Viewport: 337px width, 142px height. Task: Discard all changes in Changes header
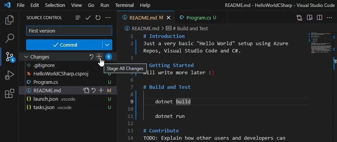pyautogui.click(x=91, y=57)
